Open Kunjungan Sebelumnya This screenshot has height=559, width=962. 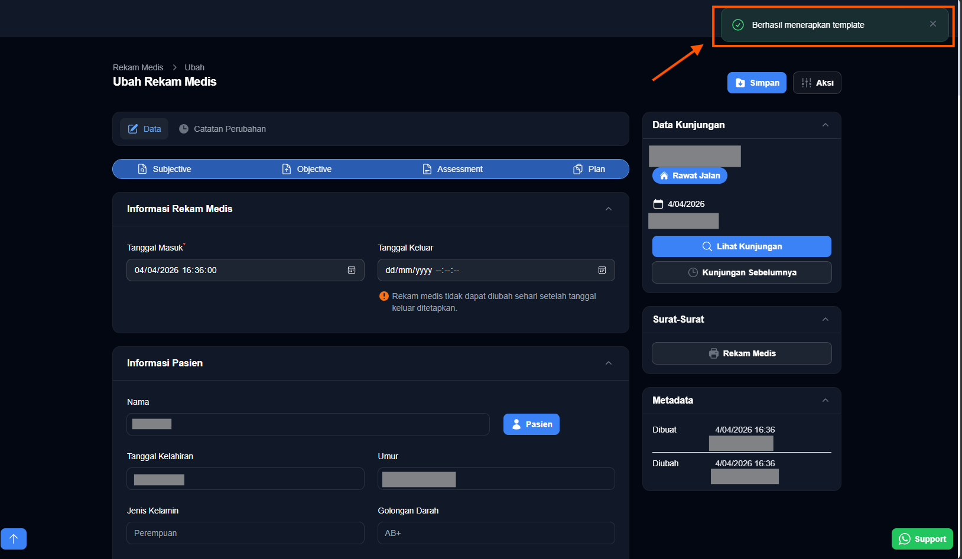pos(742,272)
